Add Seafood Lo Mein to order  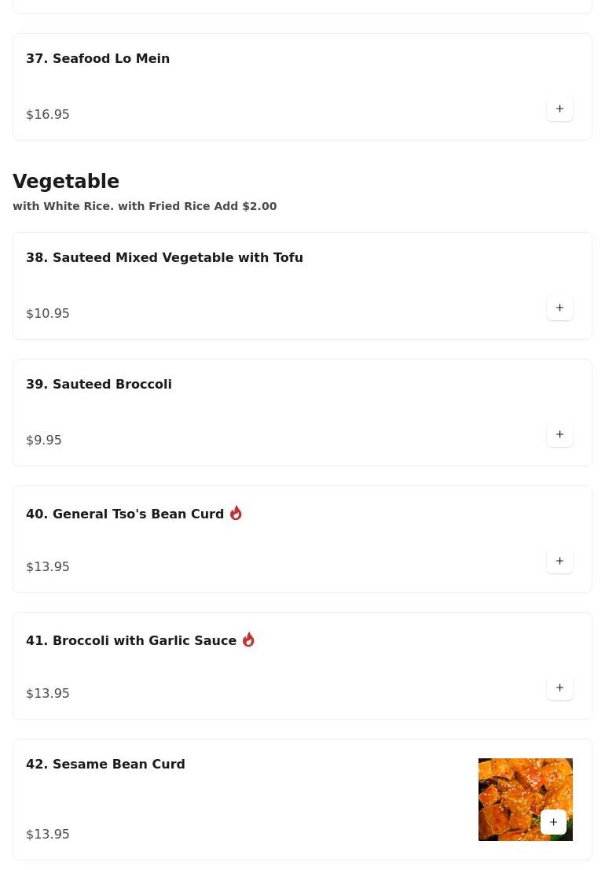[559, 109]
